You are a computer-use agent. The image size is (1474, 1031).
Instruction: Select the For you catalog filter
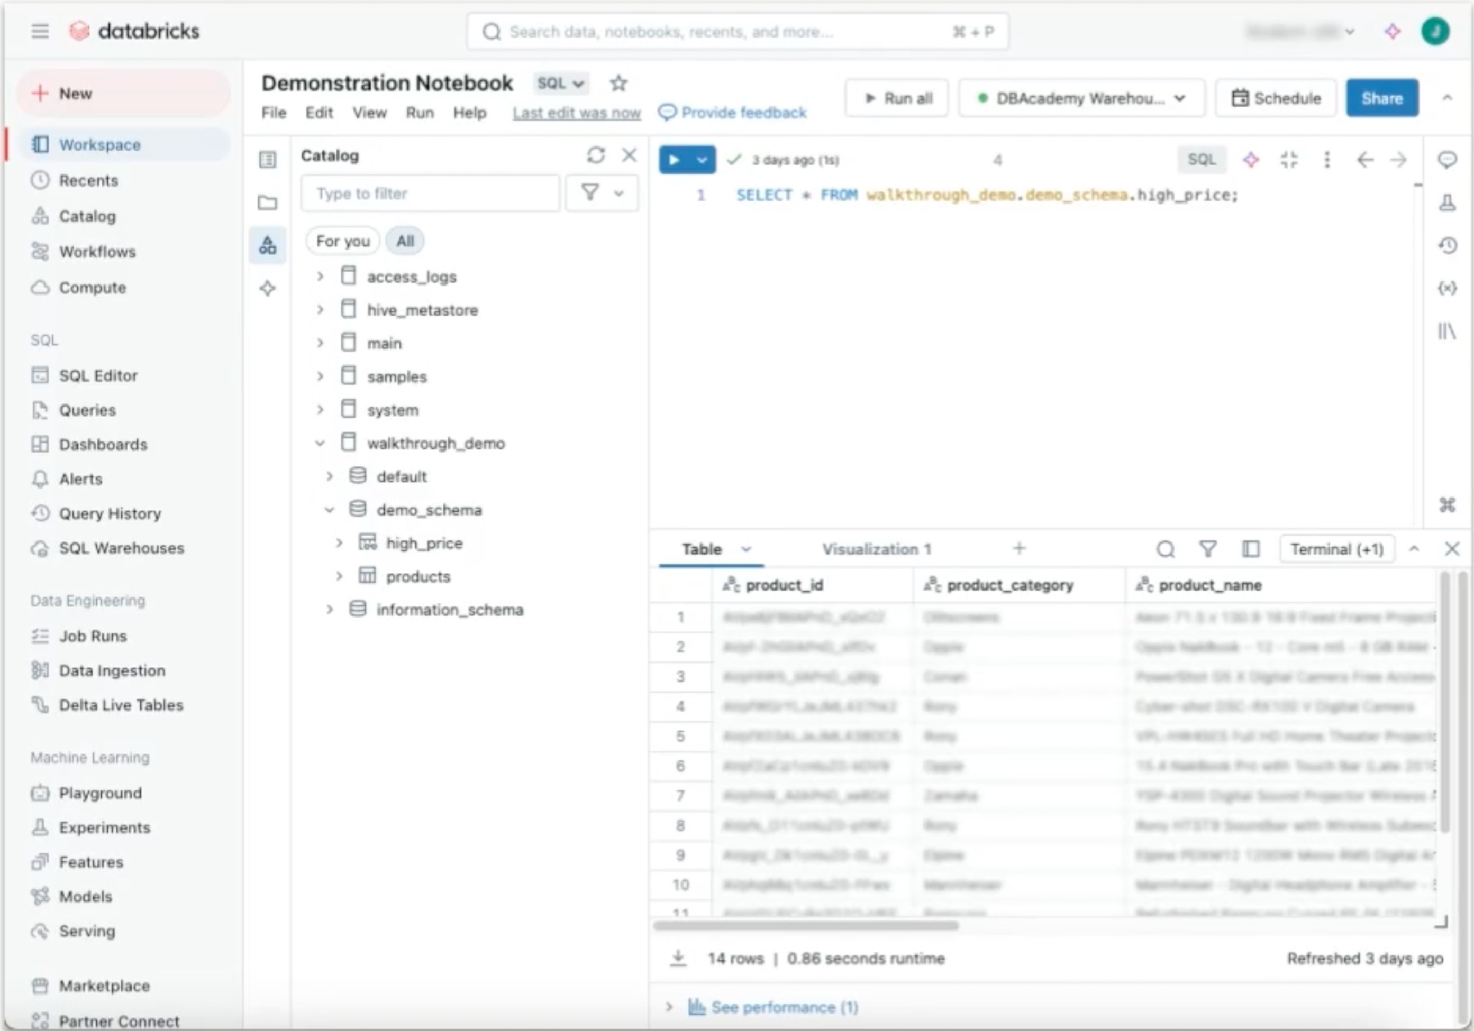click(x=343, y=241)
